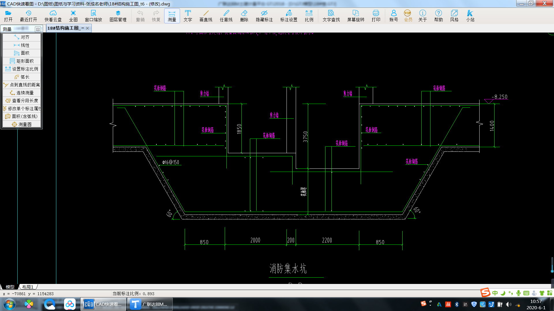Open the 账号 account icon
Image resolution: width=554 pixels, height=311 pixels.
(x=394, y=16)
